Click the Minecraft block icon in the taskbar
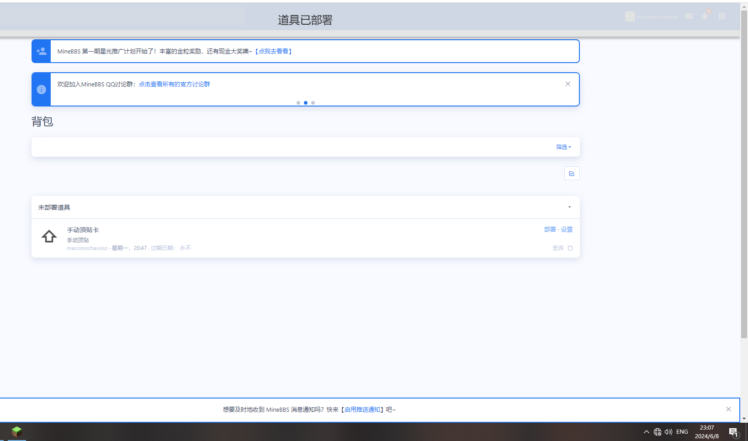 17,431
